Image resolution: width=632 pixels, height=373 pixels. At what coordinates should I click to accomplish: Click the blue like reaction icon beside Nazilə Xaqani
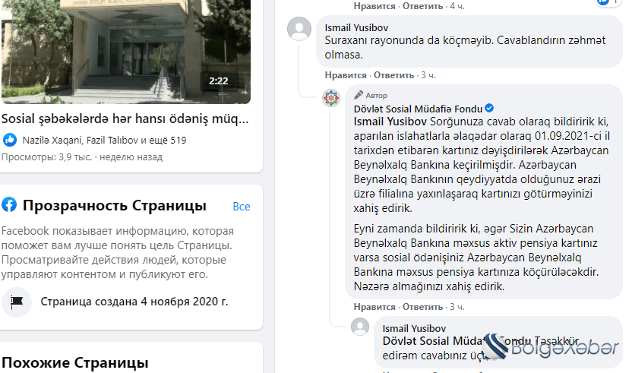pos(10,140)
